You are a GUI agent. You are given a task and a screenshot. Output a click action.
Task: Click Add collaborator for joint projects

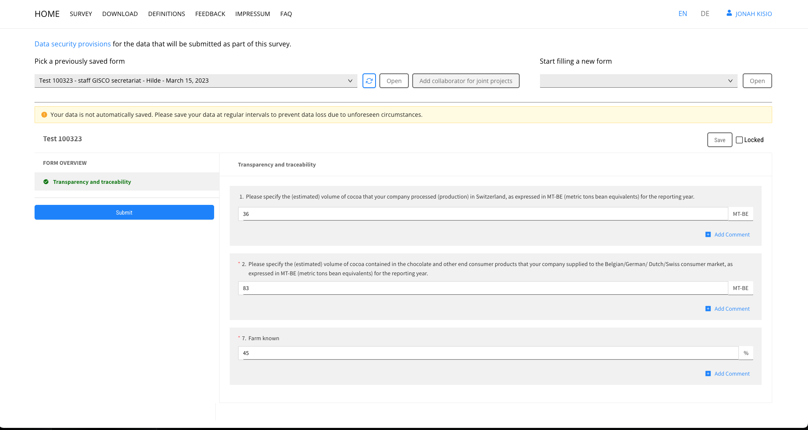(465, 81)
